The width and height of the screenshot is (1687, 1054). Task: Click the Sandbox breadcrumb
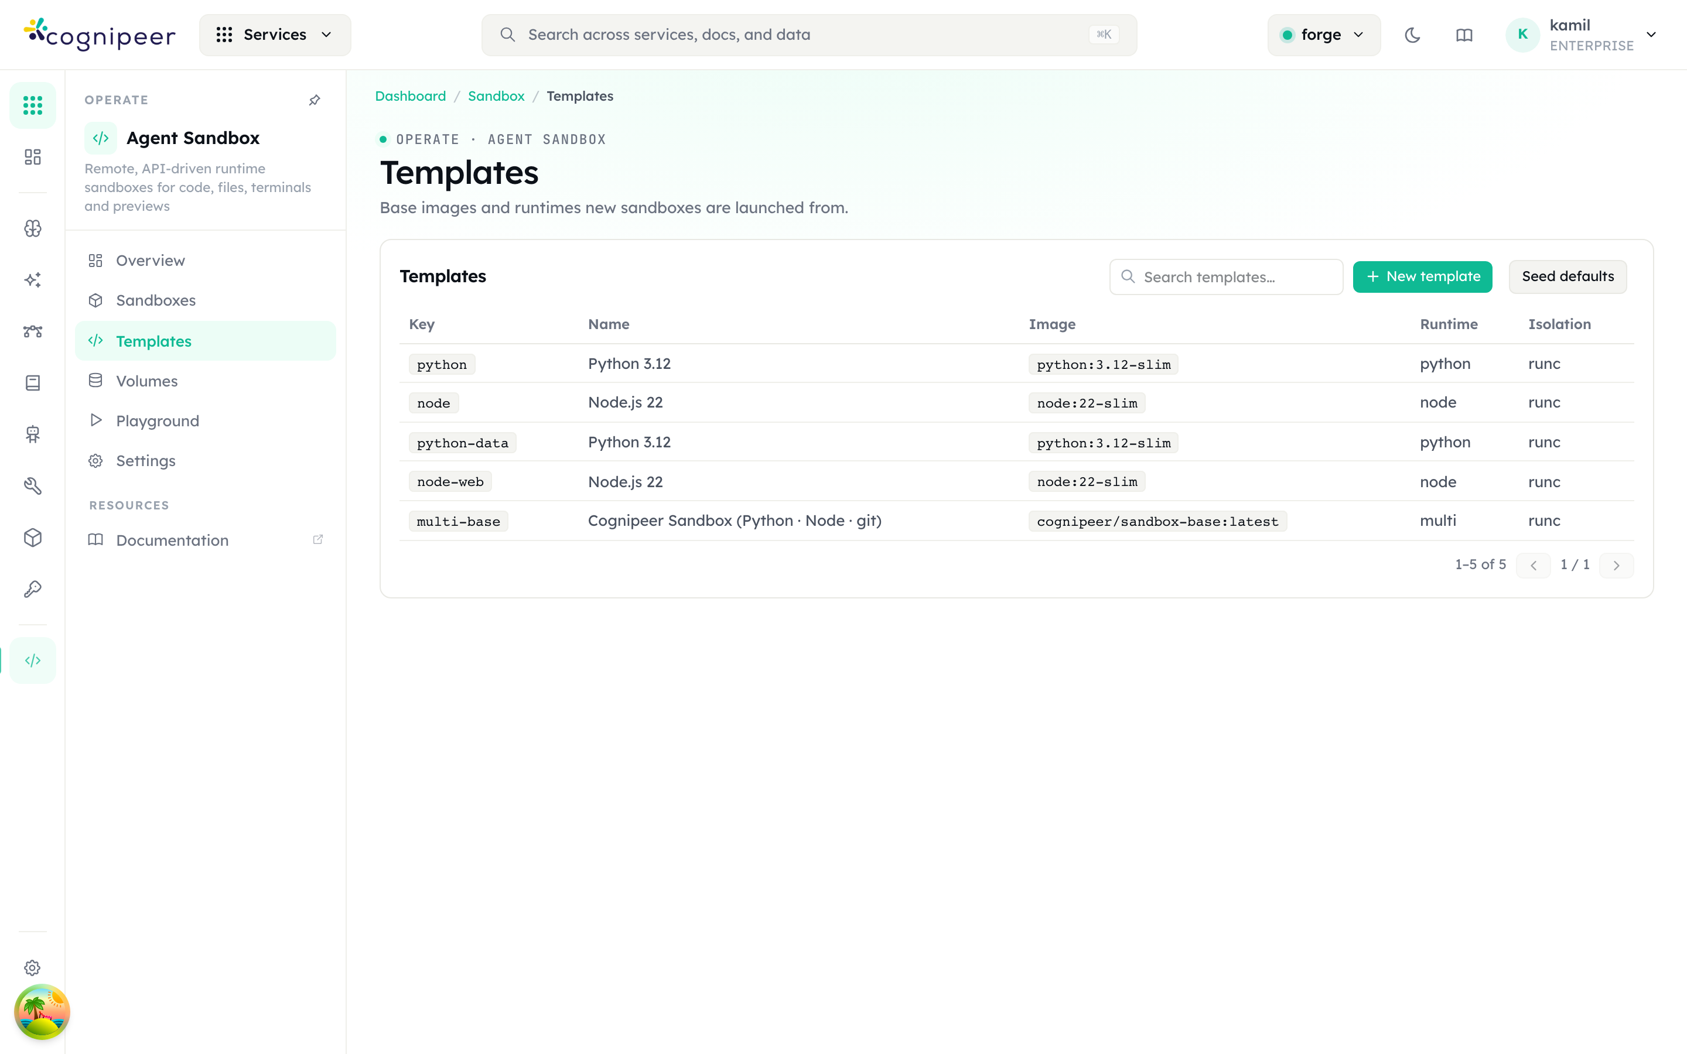tap(496, 96)
